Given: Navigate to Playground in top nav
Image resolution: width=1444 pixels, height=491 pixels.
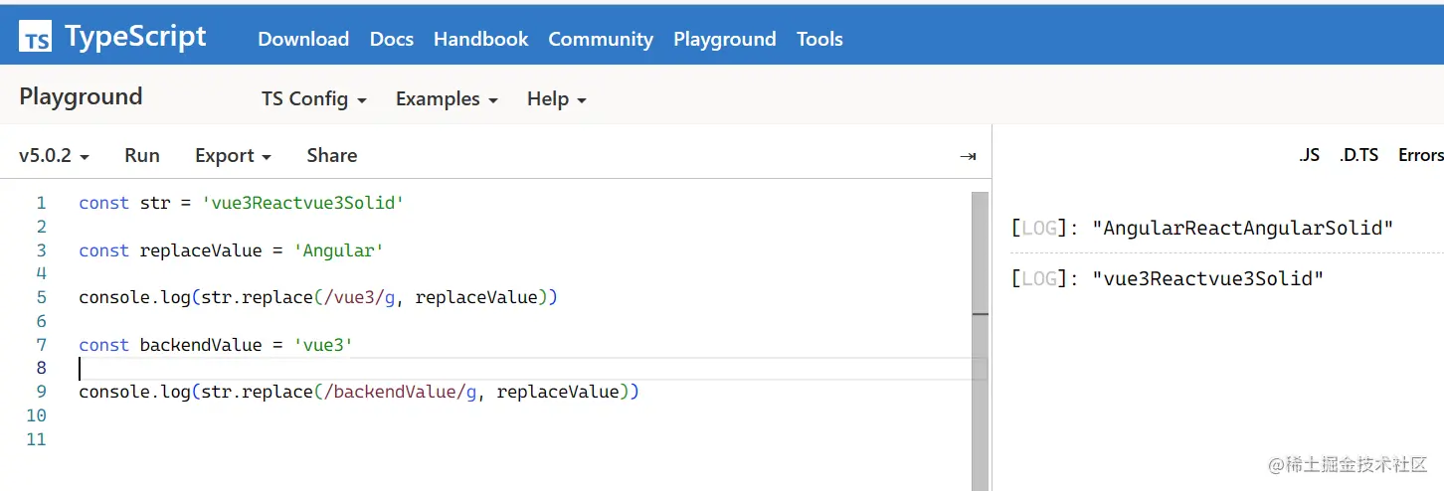Looking at the screenshot, I should [x=724, y=40].
